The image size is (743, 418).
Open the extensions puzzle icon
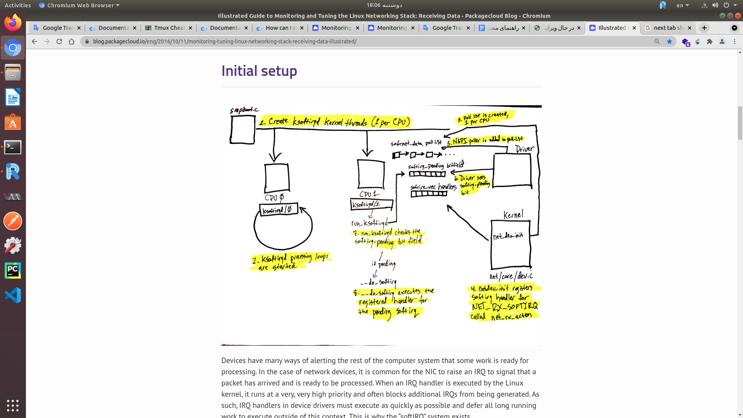pyautogui.click(x=710, y=41)
